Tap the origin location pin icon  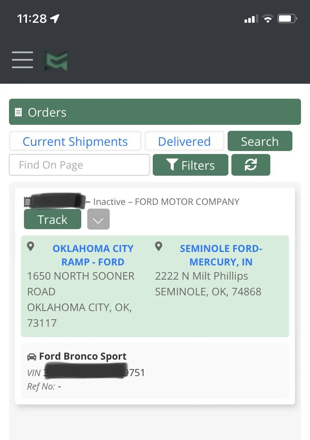point(31,246)
